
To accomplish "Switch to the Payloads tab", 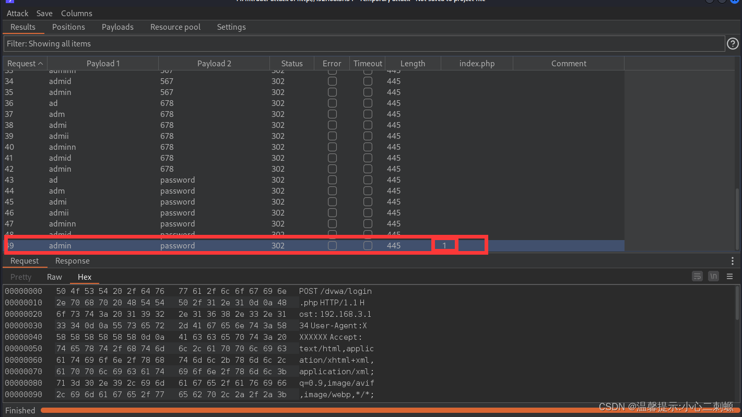I will [x=117, y=27].
